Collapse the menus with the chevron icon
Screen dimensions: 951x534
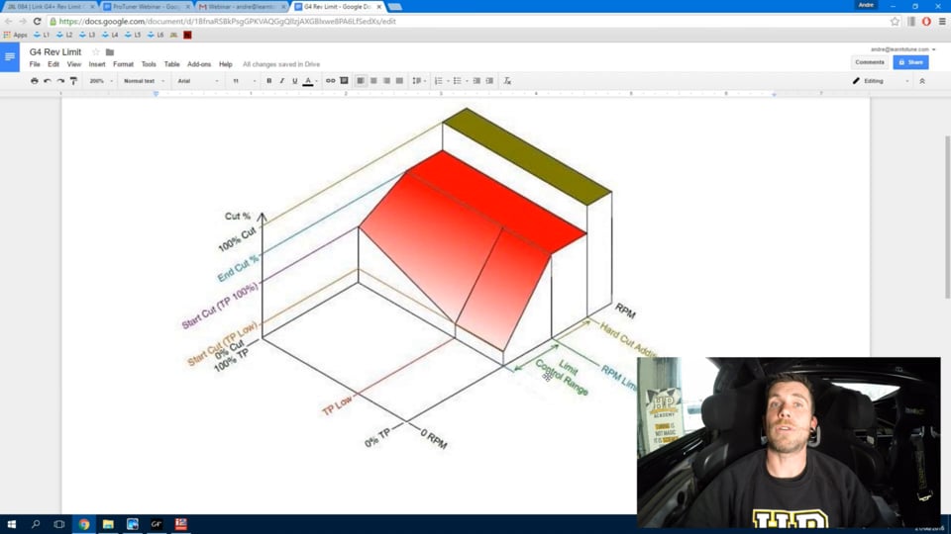(x=922, y=80)
